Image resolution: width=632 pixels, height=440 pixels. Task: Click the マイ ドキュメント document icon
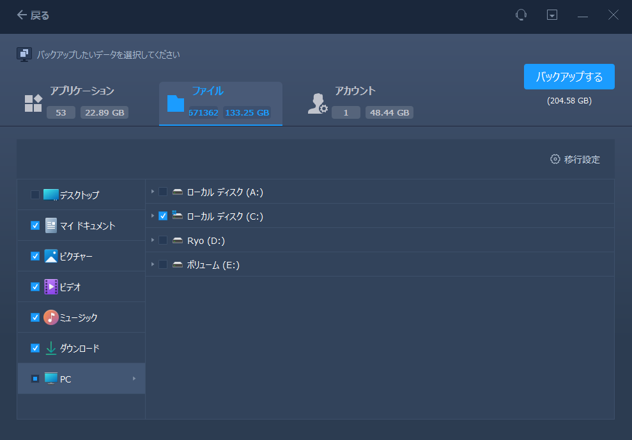coord(51,225)
